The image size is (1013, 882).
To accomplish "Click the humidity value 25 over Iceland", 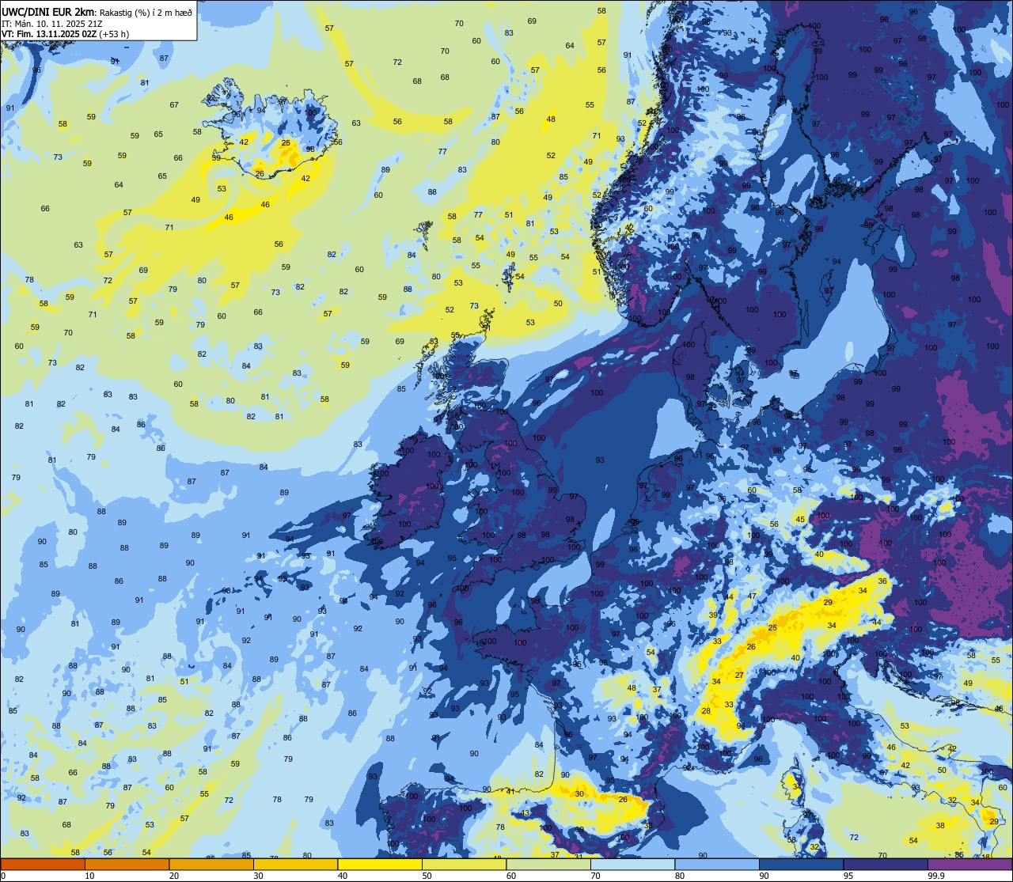I will tap(286, 143).
